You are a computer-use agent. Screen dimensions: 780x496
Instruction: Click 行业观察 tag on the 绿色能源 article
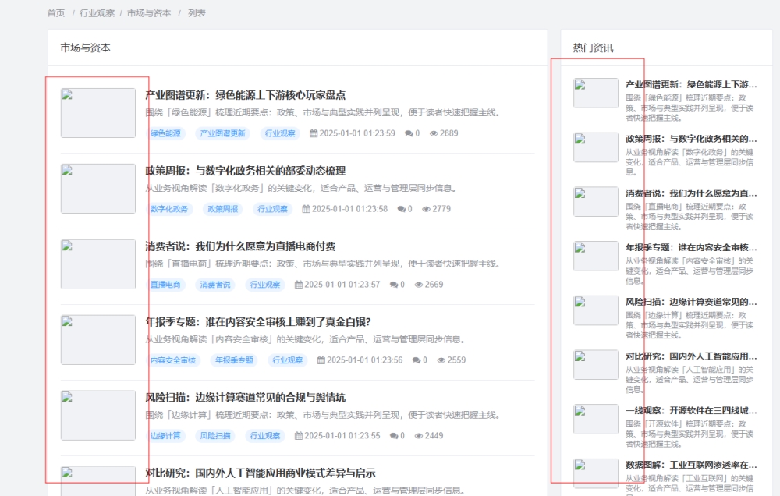280,133
